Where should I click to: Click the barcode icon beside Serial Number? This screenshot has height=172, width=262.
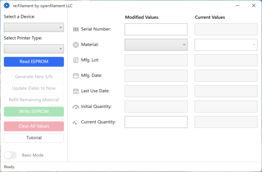tap(76, 29)
